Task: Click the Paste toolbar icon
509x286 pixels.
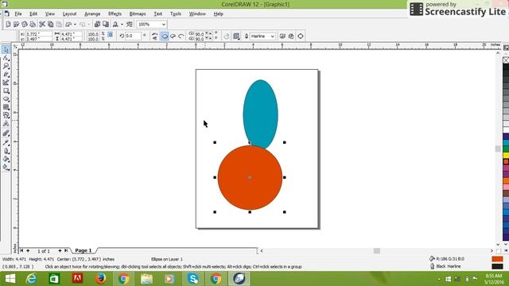Action: click(x=59, y=25)
